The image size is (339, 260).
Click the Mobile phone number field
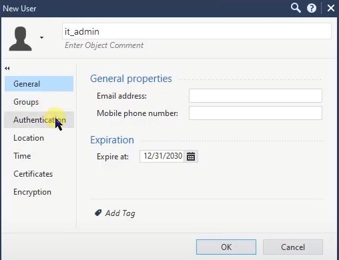(256, 113)
